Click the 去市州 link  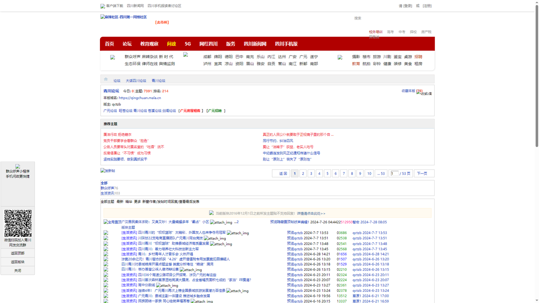[162, 22]
